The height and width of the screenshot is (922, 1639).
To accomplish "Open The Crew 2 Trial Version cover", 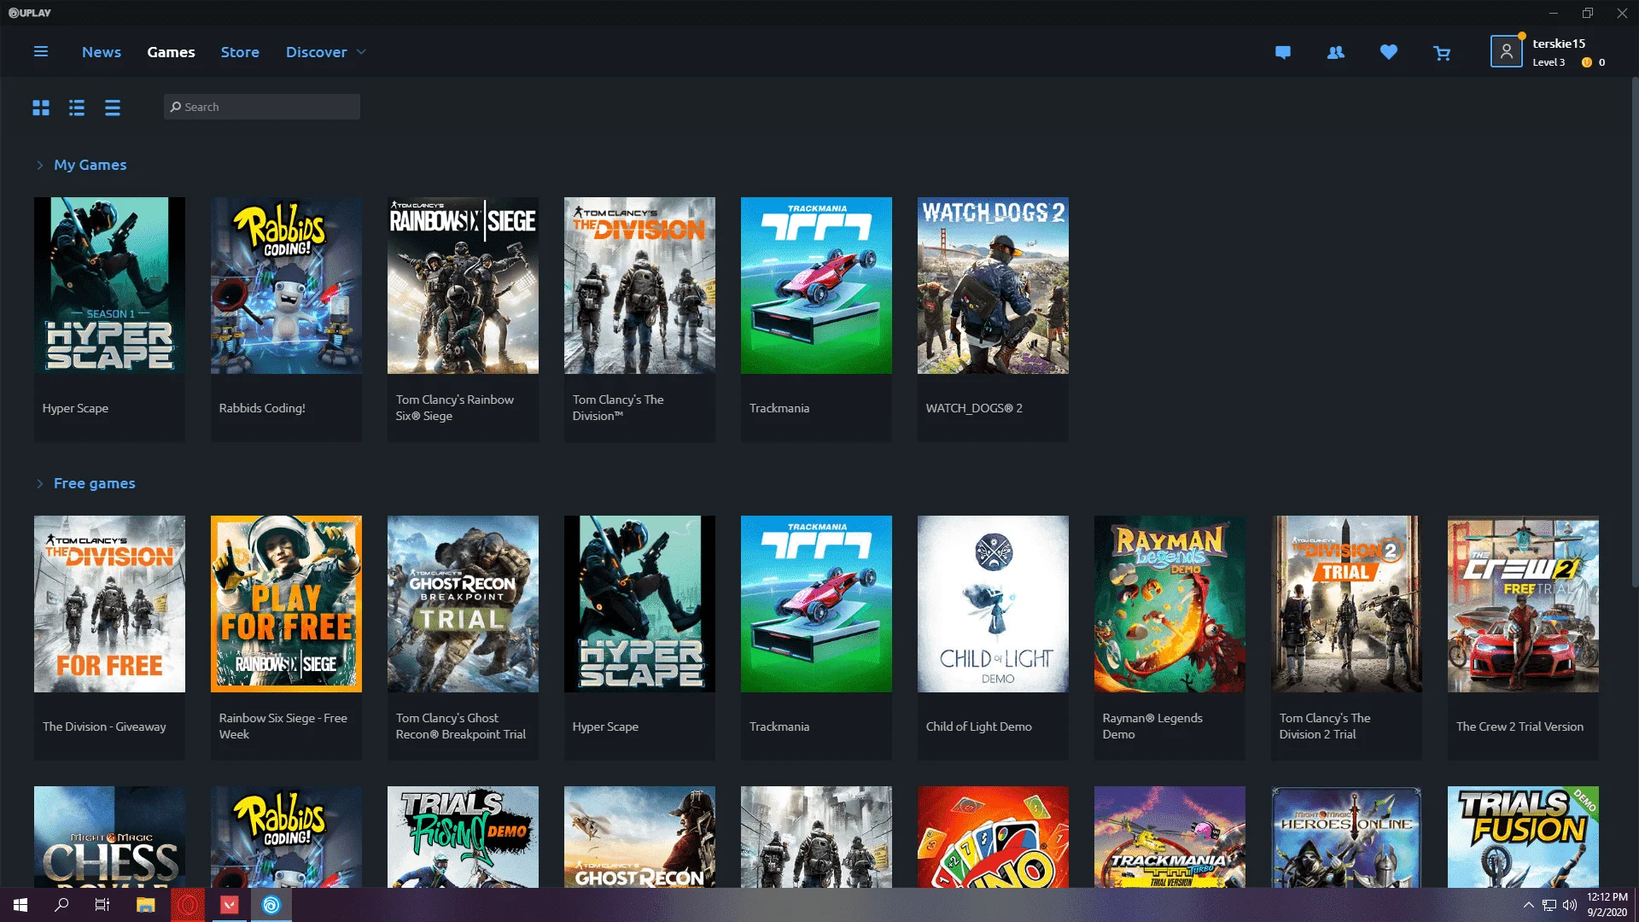I will click(x=1523, y=604).
